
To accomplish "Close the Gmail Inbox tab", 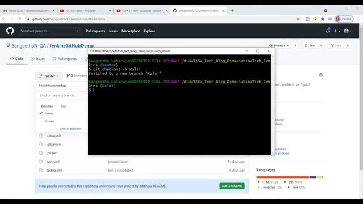I will click(x=53, y=11).
